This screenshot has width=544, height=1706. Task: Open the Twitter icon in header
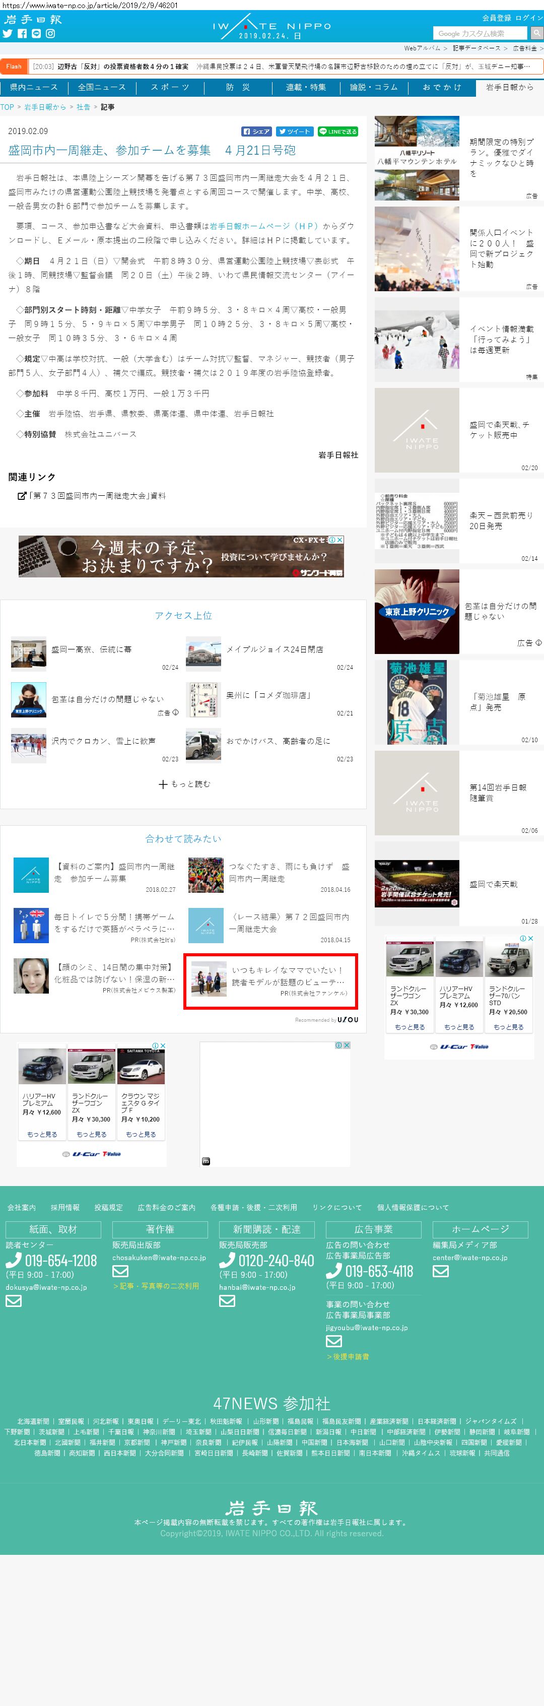click(7, 34)
